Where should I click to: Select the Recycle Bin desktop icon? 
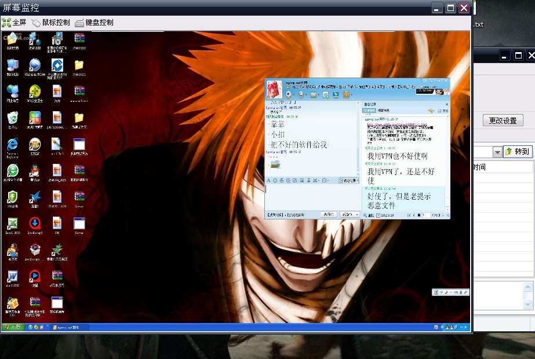point(13,120)
